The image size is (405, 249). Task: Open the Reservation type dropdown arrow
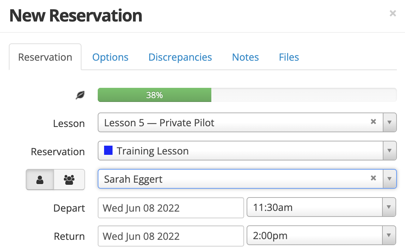(x=389, y=151)
